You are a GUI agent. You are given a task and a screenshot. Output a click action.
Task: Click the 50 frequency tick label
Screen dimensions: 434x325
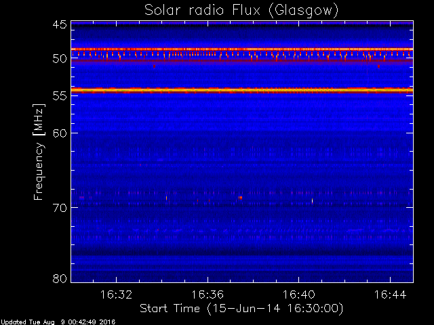(60, 59)
